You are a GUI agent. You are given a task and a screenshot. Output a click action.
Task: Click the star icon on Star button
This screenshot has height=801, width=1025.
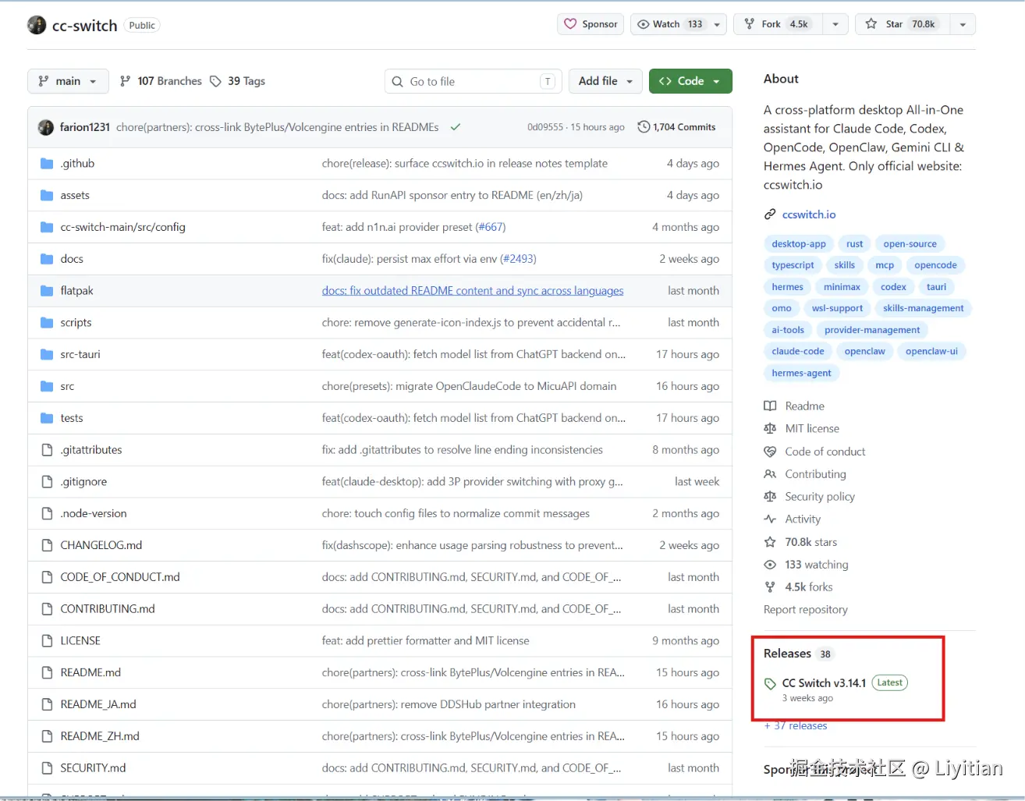coord(871,24)
